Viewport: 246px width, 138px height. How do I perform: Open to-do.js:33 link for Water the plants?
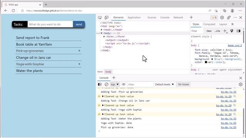(228, 119)
